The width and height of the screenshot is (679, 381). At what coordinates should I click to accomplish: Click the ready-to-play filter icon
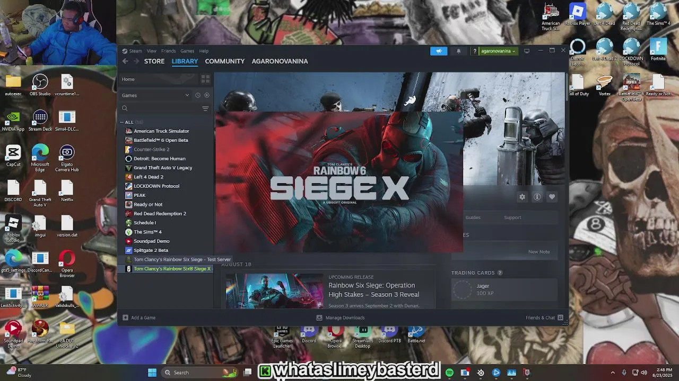coord(207,95)
